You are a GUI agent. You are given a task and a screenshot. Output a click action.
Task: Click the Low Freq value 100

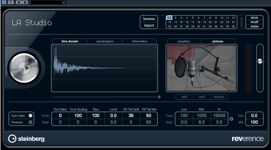tap(184, 116)
